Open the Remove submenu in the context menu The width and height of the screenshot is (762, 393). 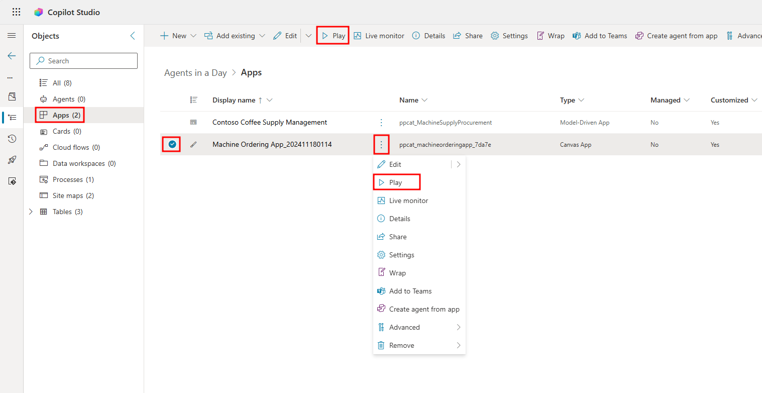click(419, 345)
